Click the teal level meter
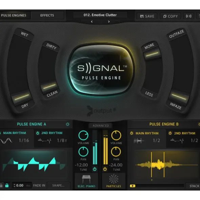The height and width of the screenshot is (200, 200). click(x=95, y=148)
